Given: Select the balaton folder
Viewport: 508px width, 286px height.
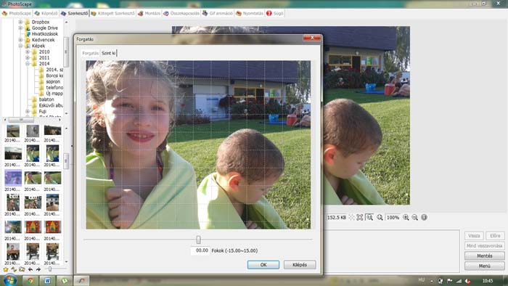Looking at the screenshot, I should coord(46,99).
